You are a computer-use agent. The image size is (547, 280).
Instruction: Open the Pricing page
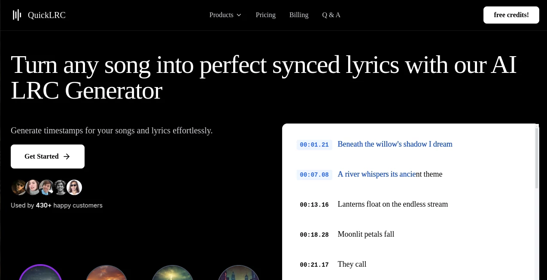tap(265, 15)
